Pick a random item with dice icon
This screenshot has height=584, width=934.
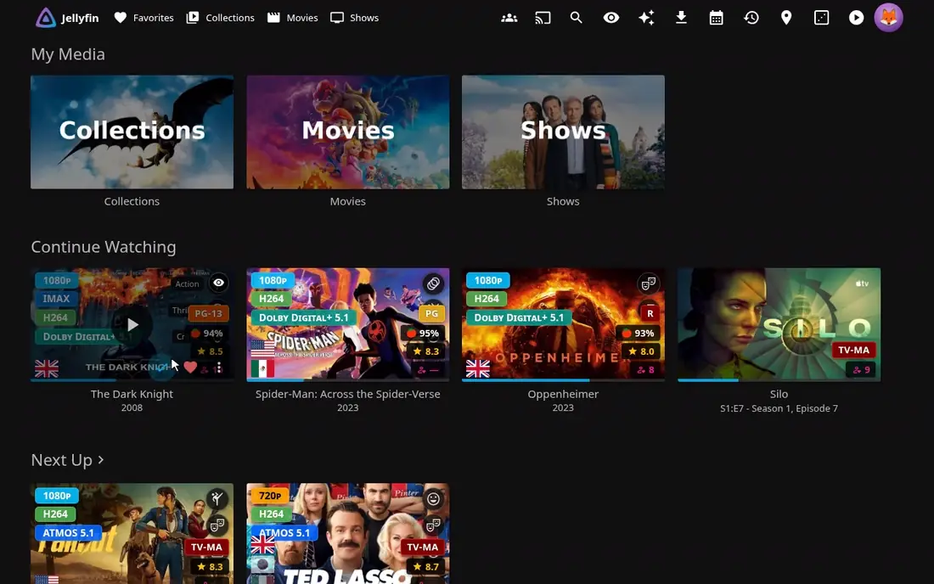click(821, 18)
